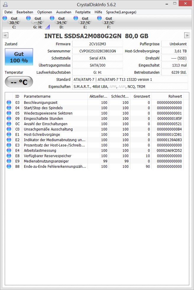Image resolution: width=194 pixels, height=290 pixels.
Task: Click the SATA/300 transfer mode field
Action: (98, 65)
